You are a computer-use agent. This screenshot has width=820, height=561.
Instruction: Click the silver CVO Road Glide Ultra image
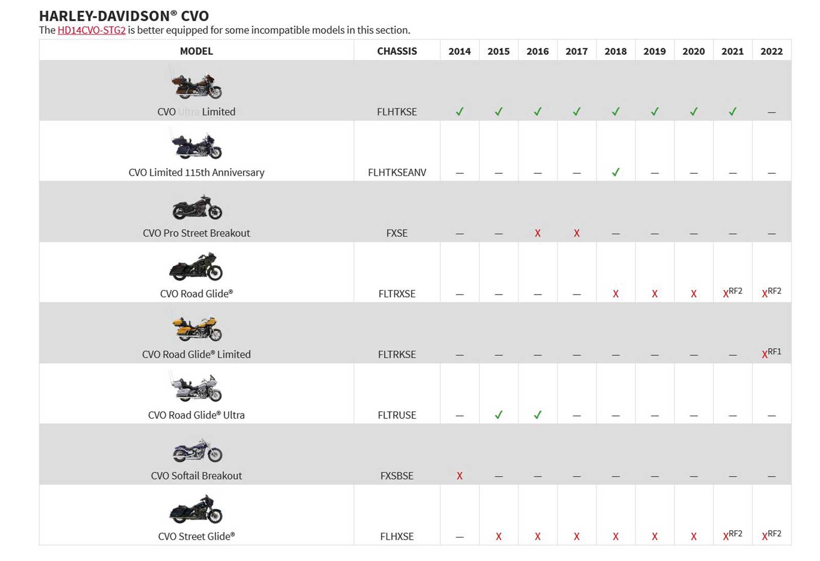[x=196, y=387]
